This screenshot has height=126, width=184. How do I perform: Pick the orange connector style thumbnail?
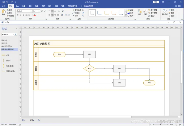click(113, 13)
